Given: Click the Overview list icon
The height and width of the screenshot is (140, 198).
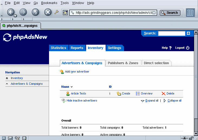Looking at the screenshot, I should tap(138, 93).
